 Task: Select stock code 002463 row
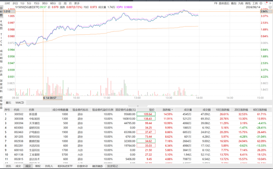click(138, 132)
